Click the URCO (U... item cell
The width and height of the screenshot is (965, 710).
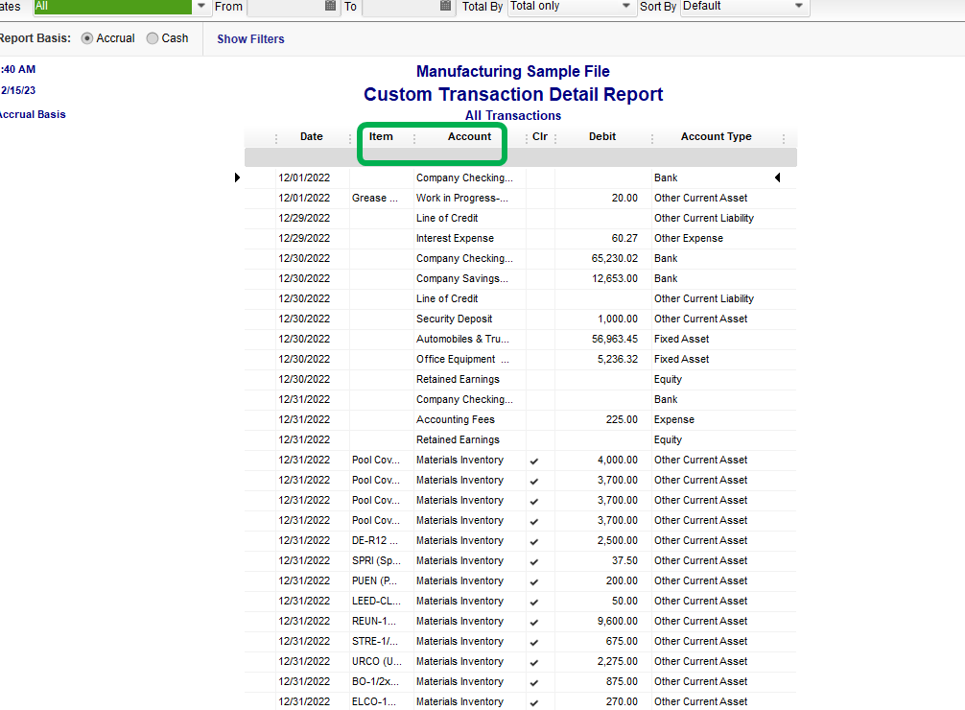coord(377,661)
